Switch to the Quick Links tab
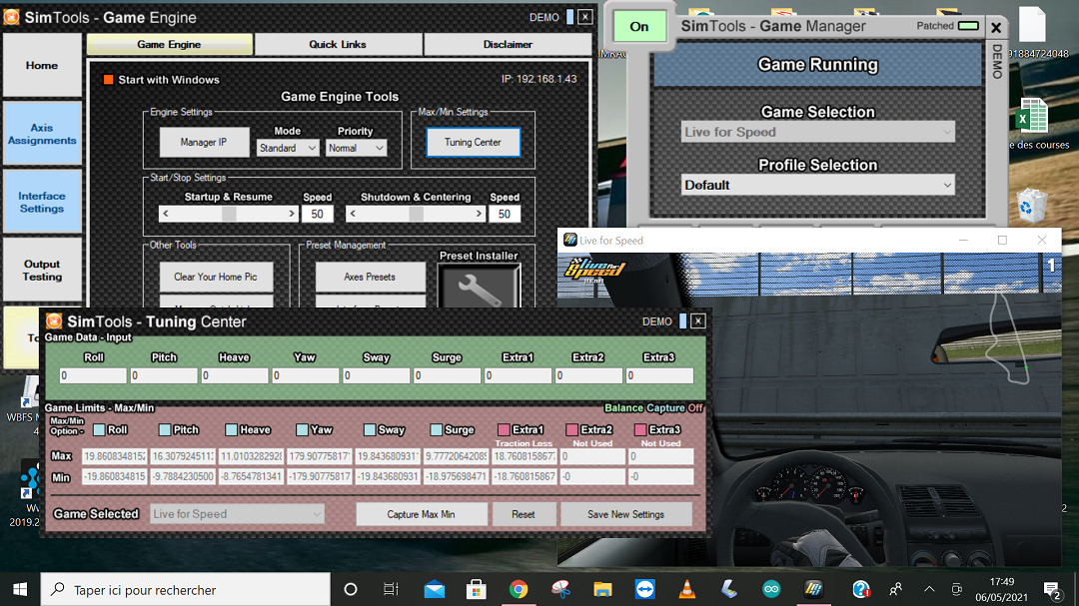This screenshot has height=606, width=1079. (x=338, y=44)
